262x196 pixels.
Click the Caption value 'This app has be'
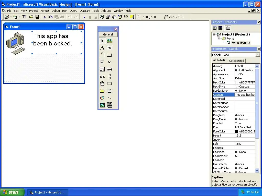point(245,95)
